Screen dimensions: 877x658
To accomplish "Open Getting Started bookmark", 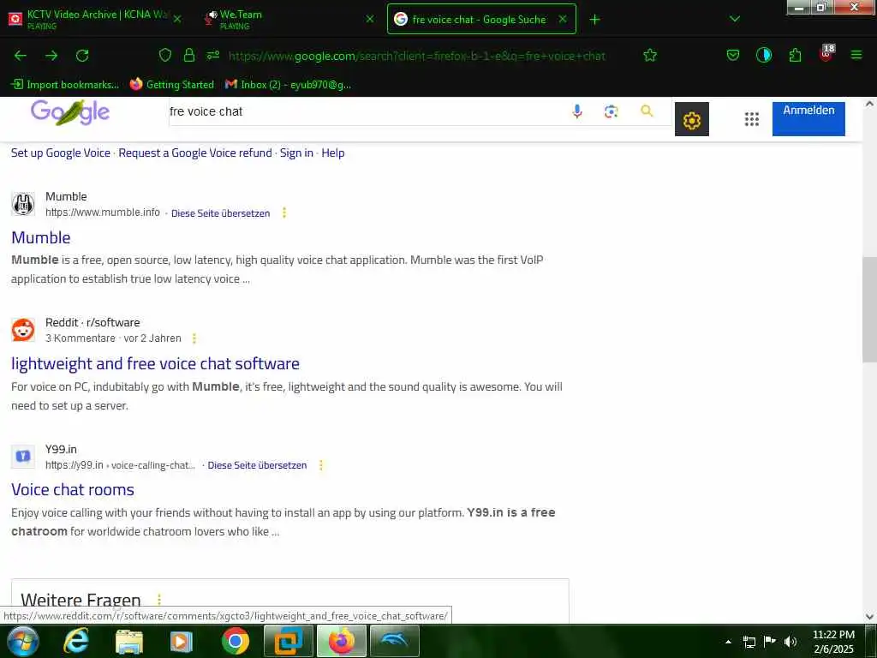I will point(172,85).
